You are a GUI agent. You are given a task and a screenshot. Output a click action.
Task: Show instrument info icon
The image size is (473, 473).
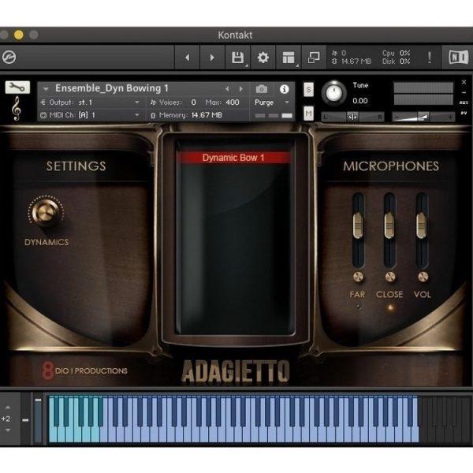pos(284,89)
